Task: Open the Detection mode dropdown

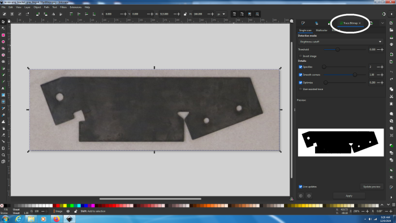Action: point(341,42)
